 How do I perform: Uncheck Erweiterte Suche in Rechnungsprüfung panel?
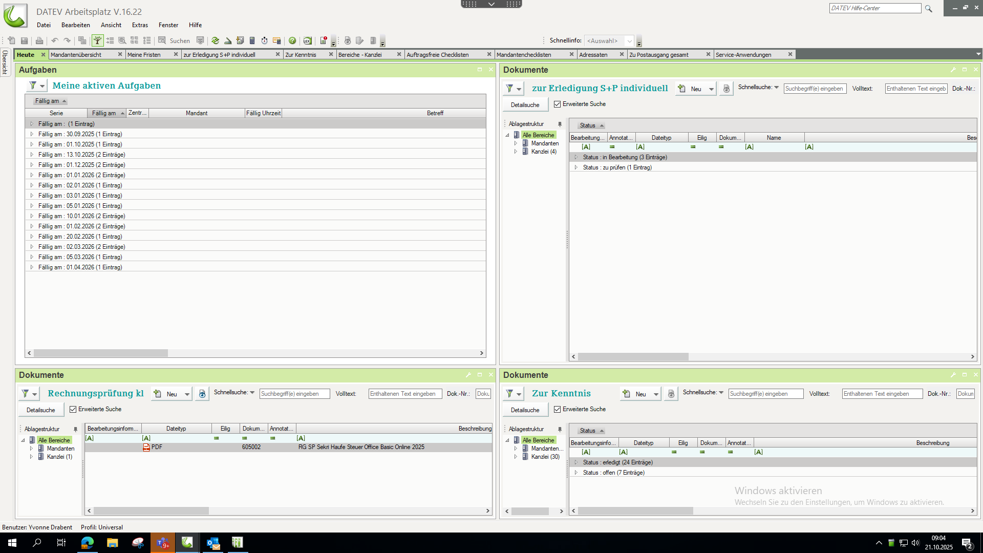point(73,409)
